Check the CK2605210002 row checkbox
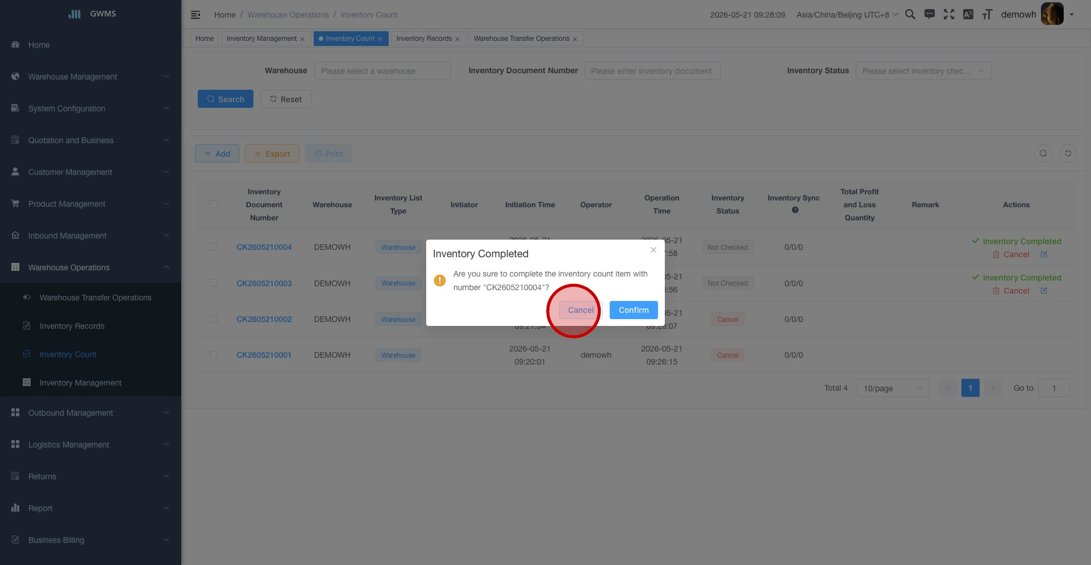Screen dimensions: 1091x565 214,319
